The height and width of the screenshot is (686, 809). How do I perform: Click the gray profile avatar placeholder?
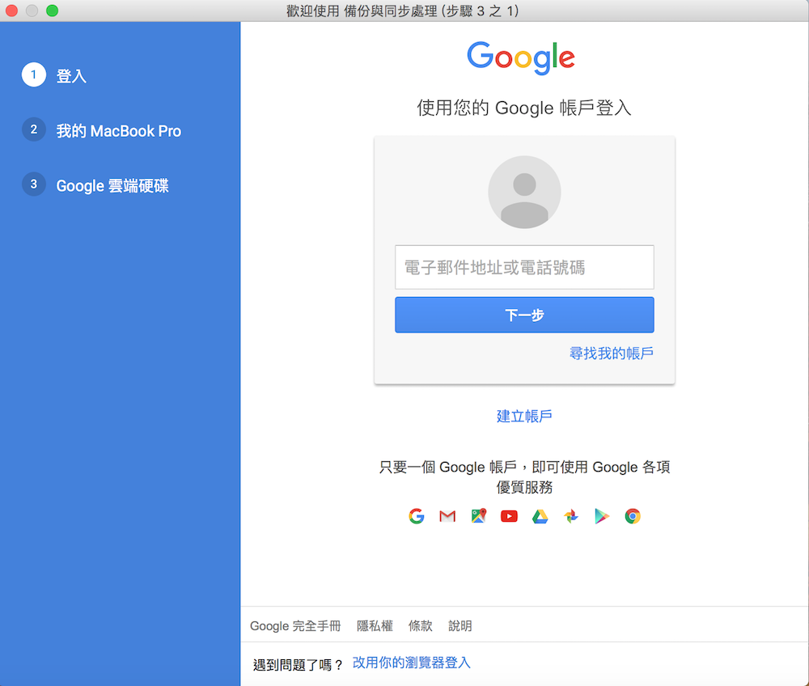(x=523, y=192)
